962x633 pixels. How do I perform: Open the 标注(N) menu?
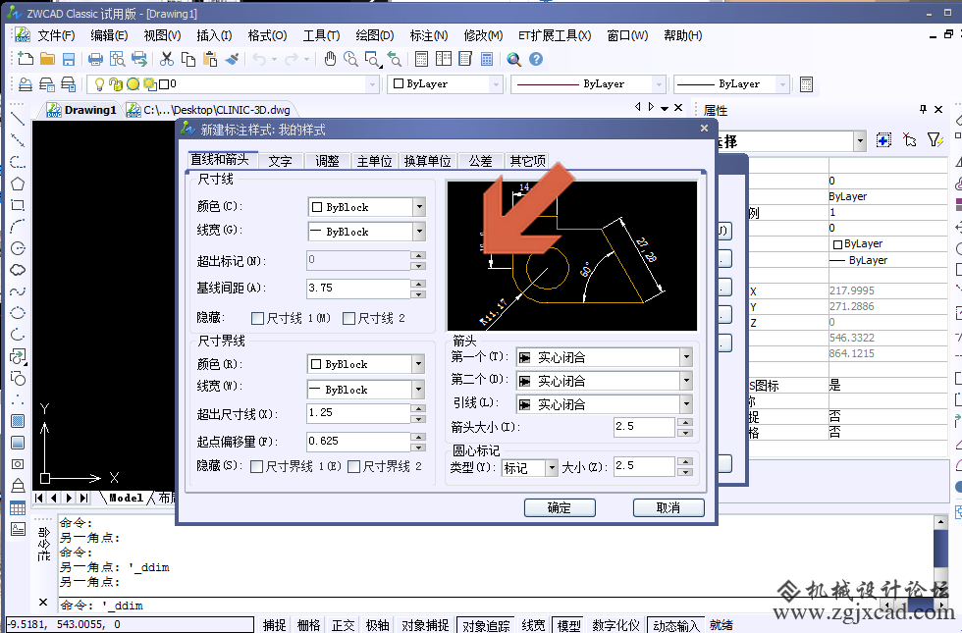click(429, 35)
